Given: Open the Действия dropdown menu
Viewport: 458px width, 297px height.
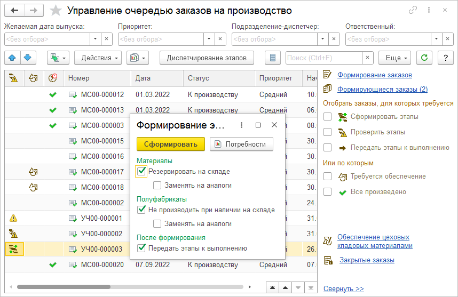Looking at the screenshot, I should [x=98, y=58].
